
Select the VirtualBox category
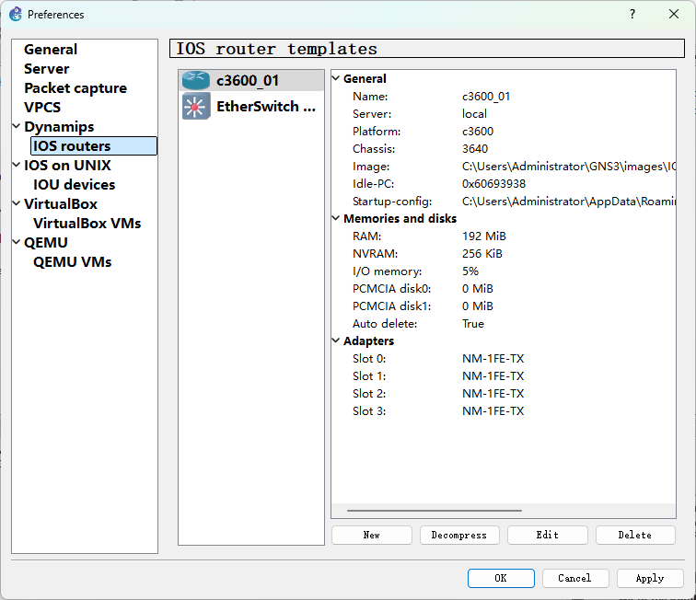point(61,203)
